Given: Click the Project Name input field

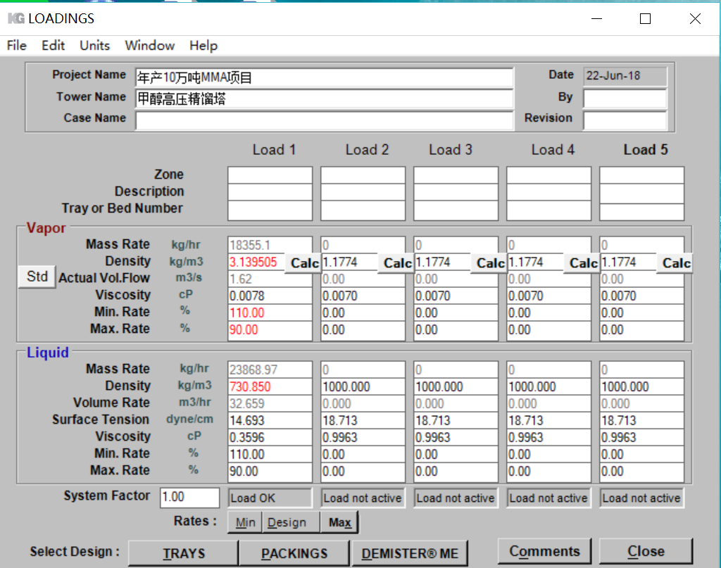Looking at the screenshot, I should [x=324, y=77].
